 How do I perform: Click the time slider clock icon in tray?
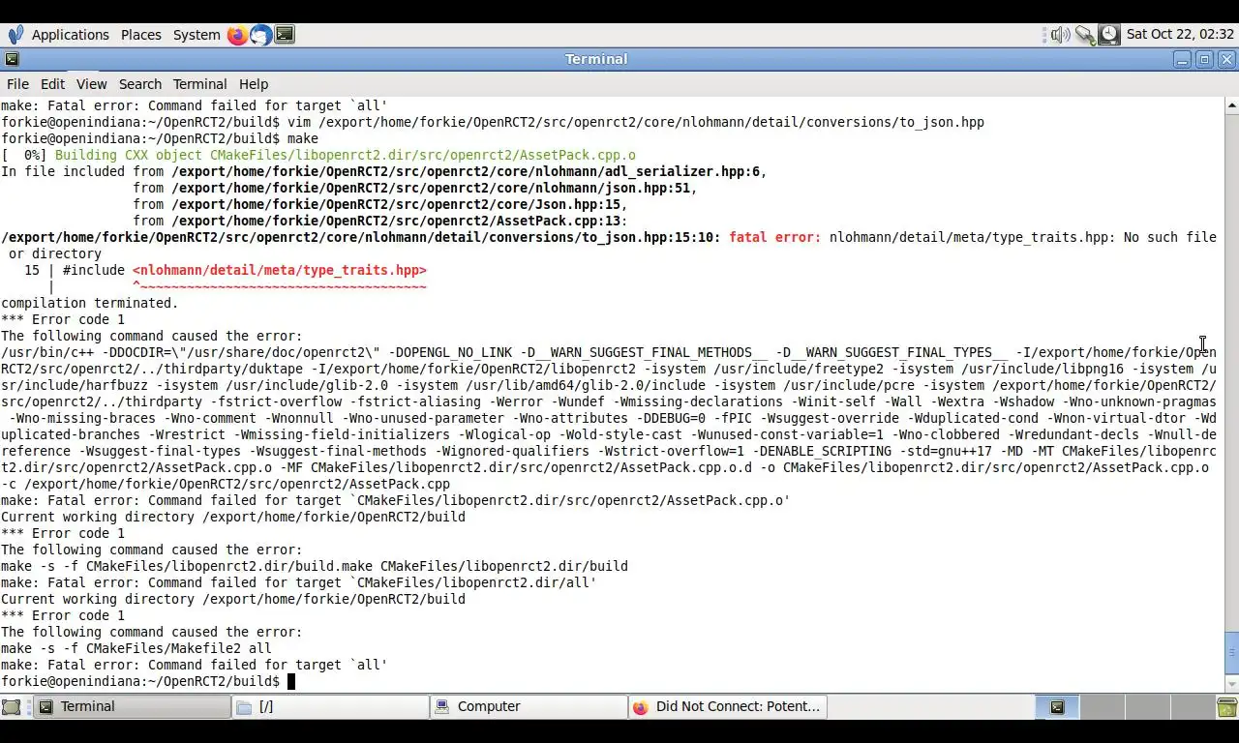coord(1109,35)
